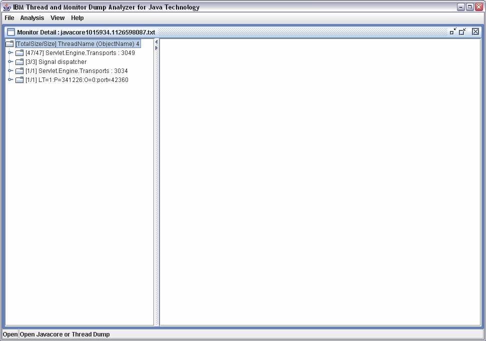Expand the [1/1] LT=1:P=341226 port=42360 node
The height and width of the screenshot is (341, 486).
pos(10,79)
